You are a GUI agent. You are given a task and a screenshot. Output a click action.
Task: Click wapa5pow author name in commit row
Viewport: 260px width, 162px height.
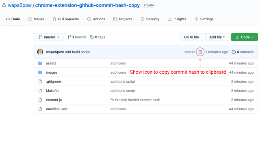coord(55,52)
